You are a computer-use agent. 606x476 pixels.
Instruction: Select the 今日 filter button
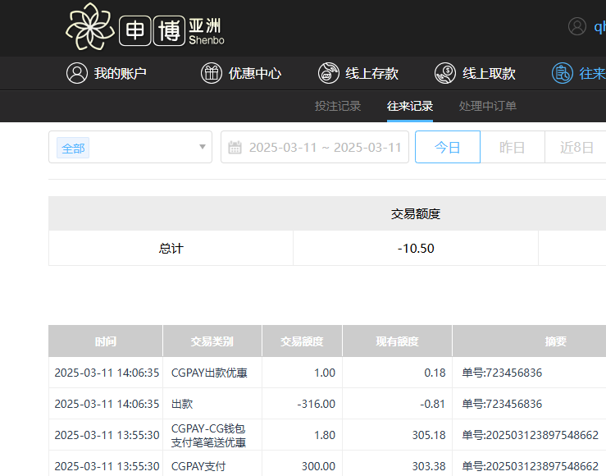click(x=447, y=148)
